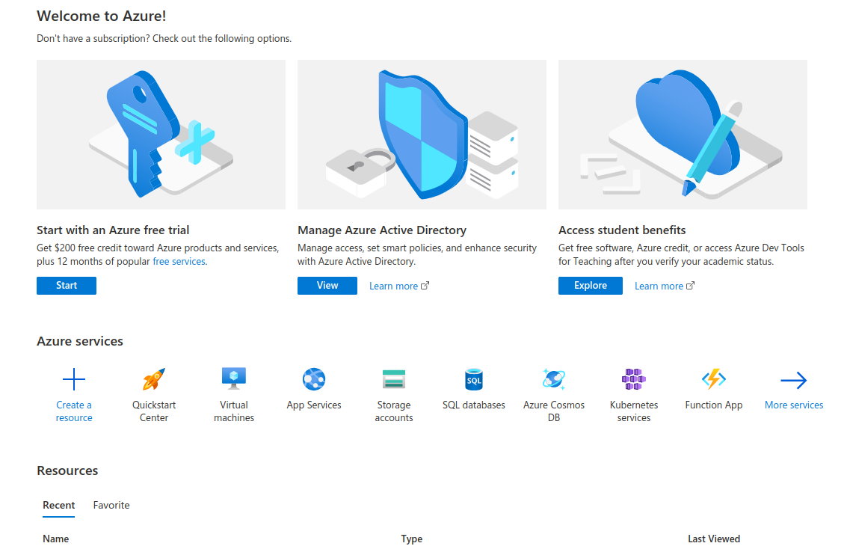Start the Azure free trial
847x558 pixels.
66,285
